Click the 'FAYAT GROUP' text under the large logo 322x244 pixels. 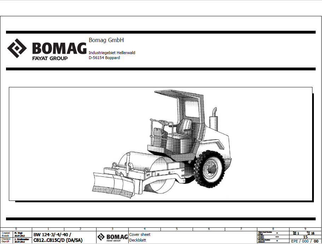50,58
